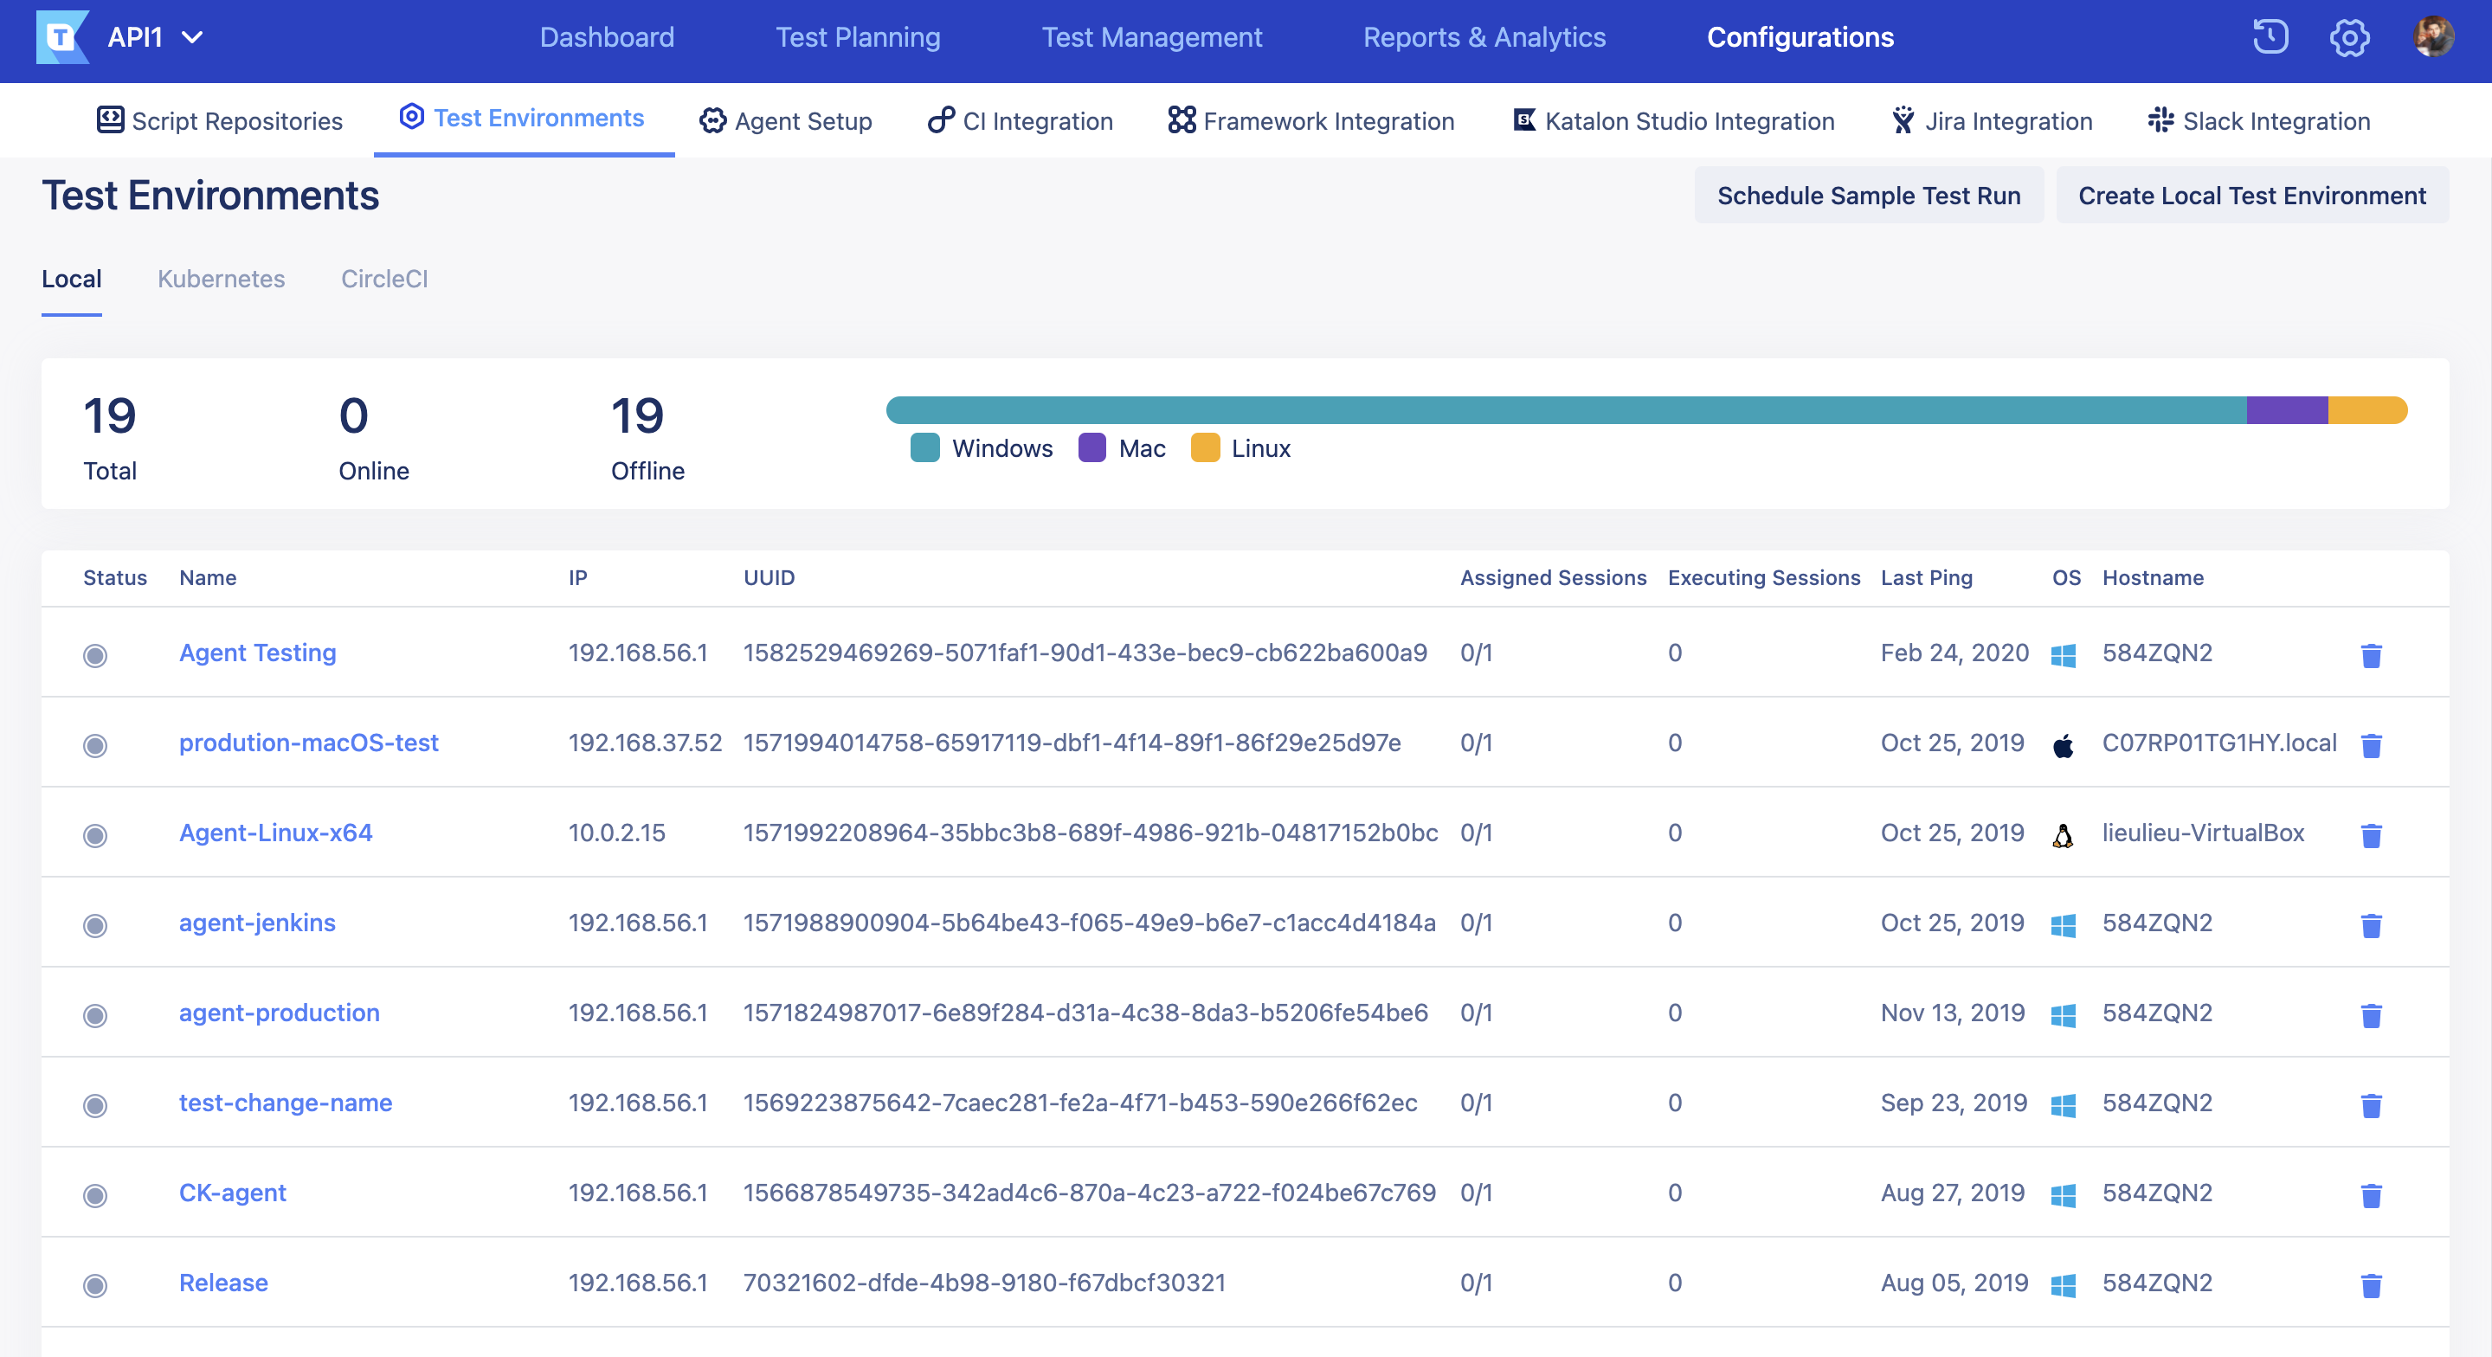
Task: Click Create Local Test Environment button
Action: coord(2251,196)
